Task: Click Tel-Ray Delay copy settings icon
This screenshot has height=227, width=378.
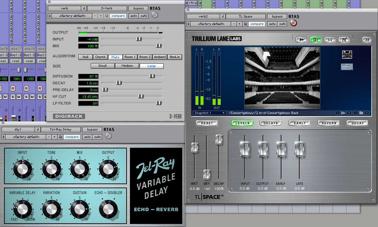Action: click(60, 137)
